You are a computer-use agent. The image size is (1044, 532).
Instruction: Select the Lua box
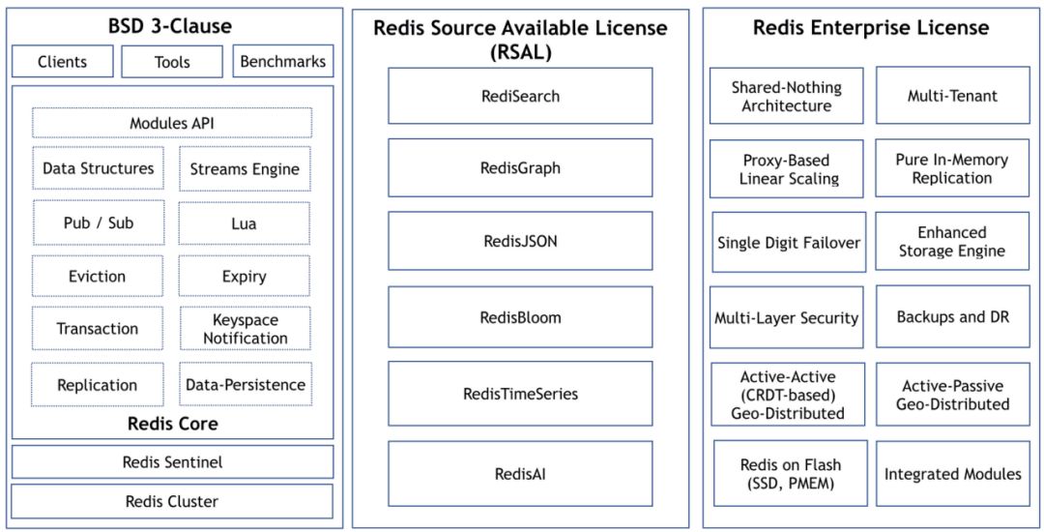245,223
